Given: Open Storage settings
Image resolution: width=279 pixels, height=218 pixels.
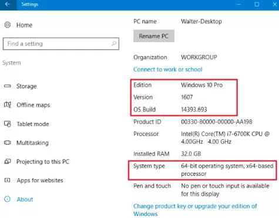Looking at the screenshot, I should [26, 86].
